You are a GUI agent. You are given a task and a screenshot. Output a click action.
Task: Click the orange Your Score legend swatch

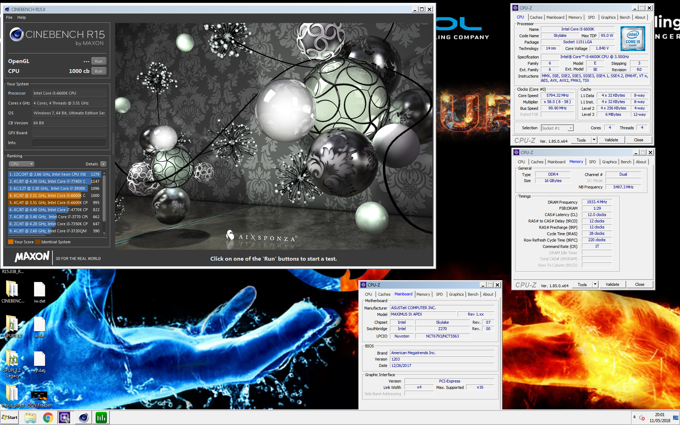coord(11,242)
